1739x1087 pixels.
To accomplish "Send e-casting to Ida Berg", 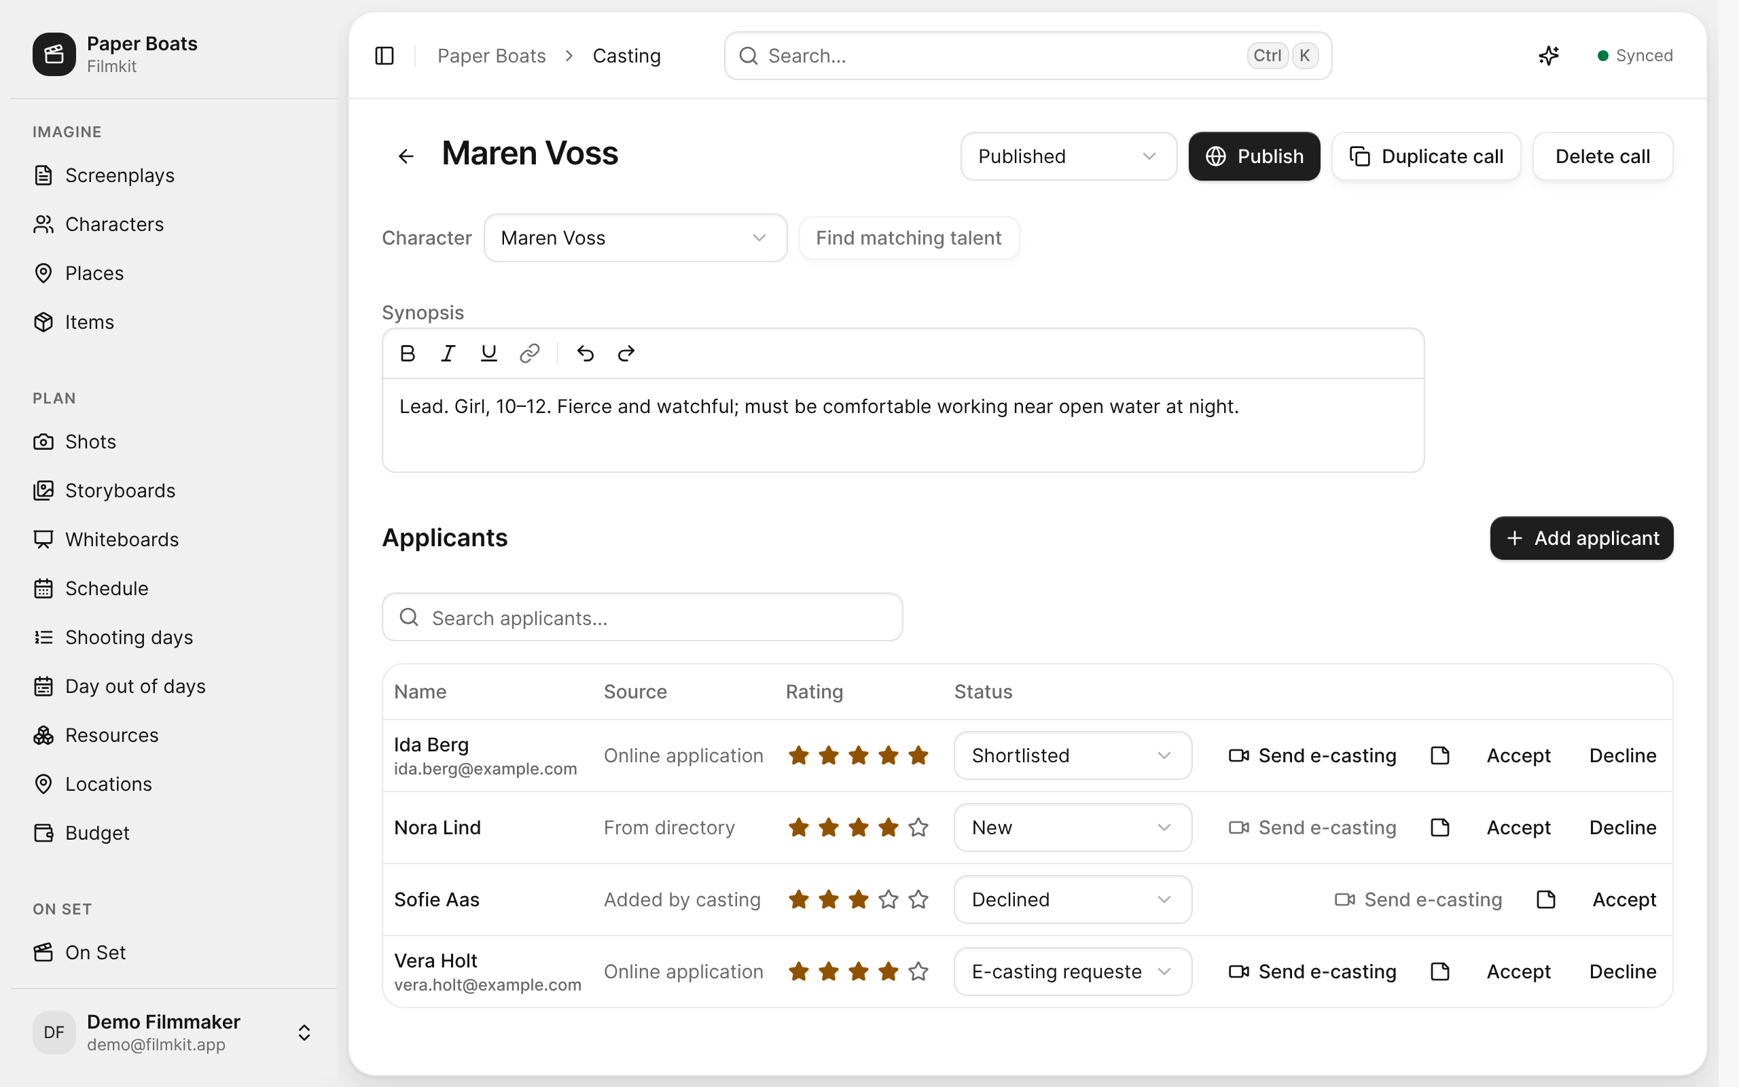I will pyautogui.click(x=1312, y=755).
